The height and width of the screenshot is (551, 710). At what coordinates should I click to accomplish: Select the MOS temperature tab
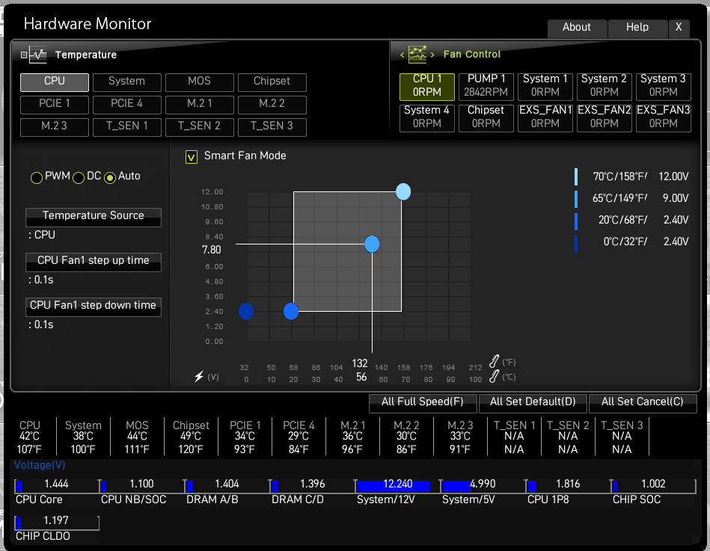click(199, 82)
